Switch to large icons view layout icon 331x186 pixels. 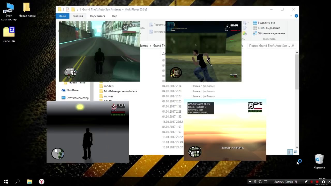296,152
